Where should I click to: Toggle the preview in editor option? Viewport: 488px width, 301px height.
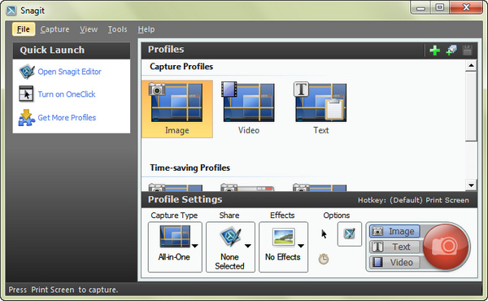[350, 233]
